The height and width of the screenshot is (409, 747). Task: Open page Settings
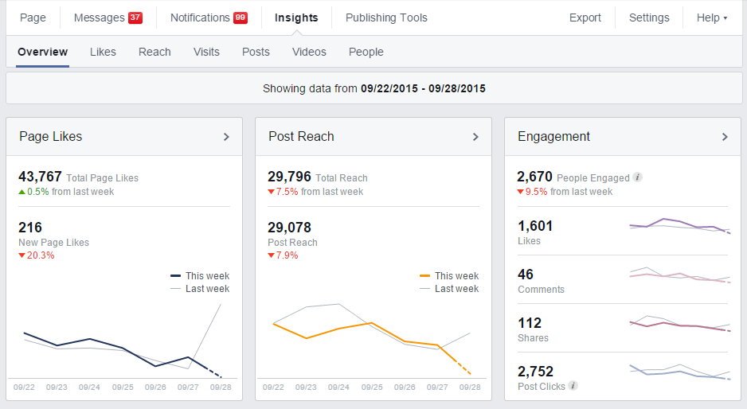click(649, 18)
